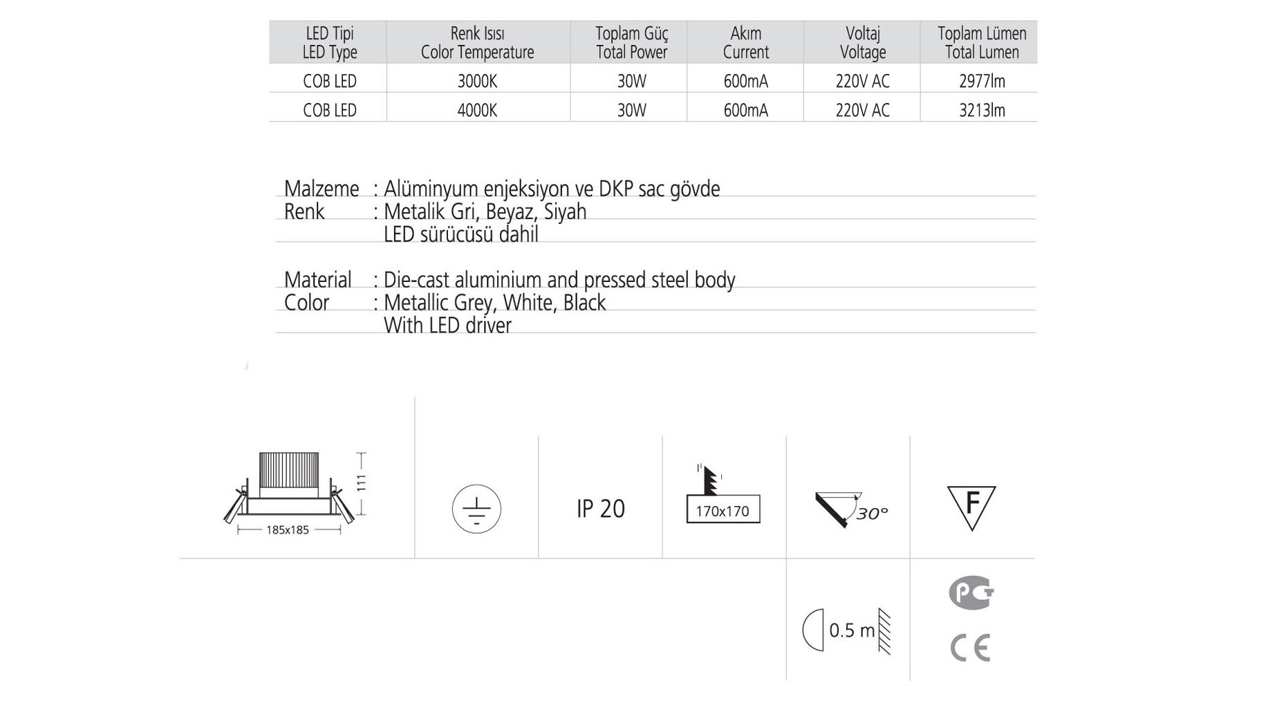Click the Voltage column header
Viewport: 1266px width, 712px height.
tap(862, 43)
